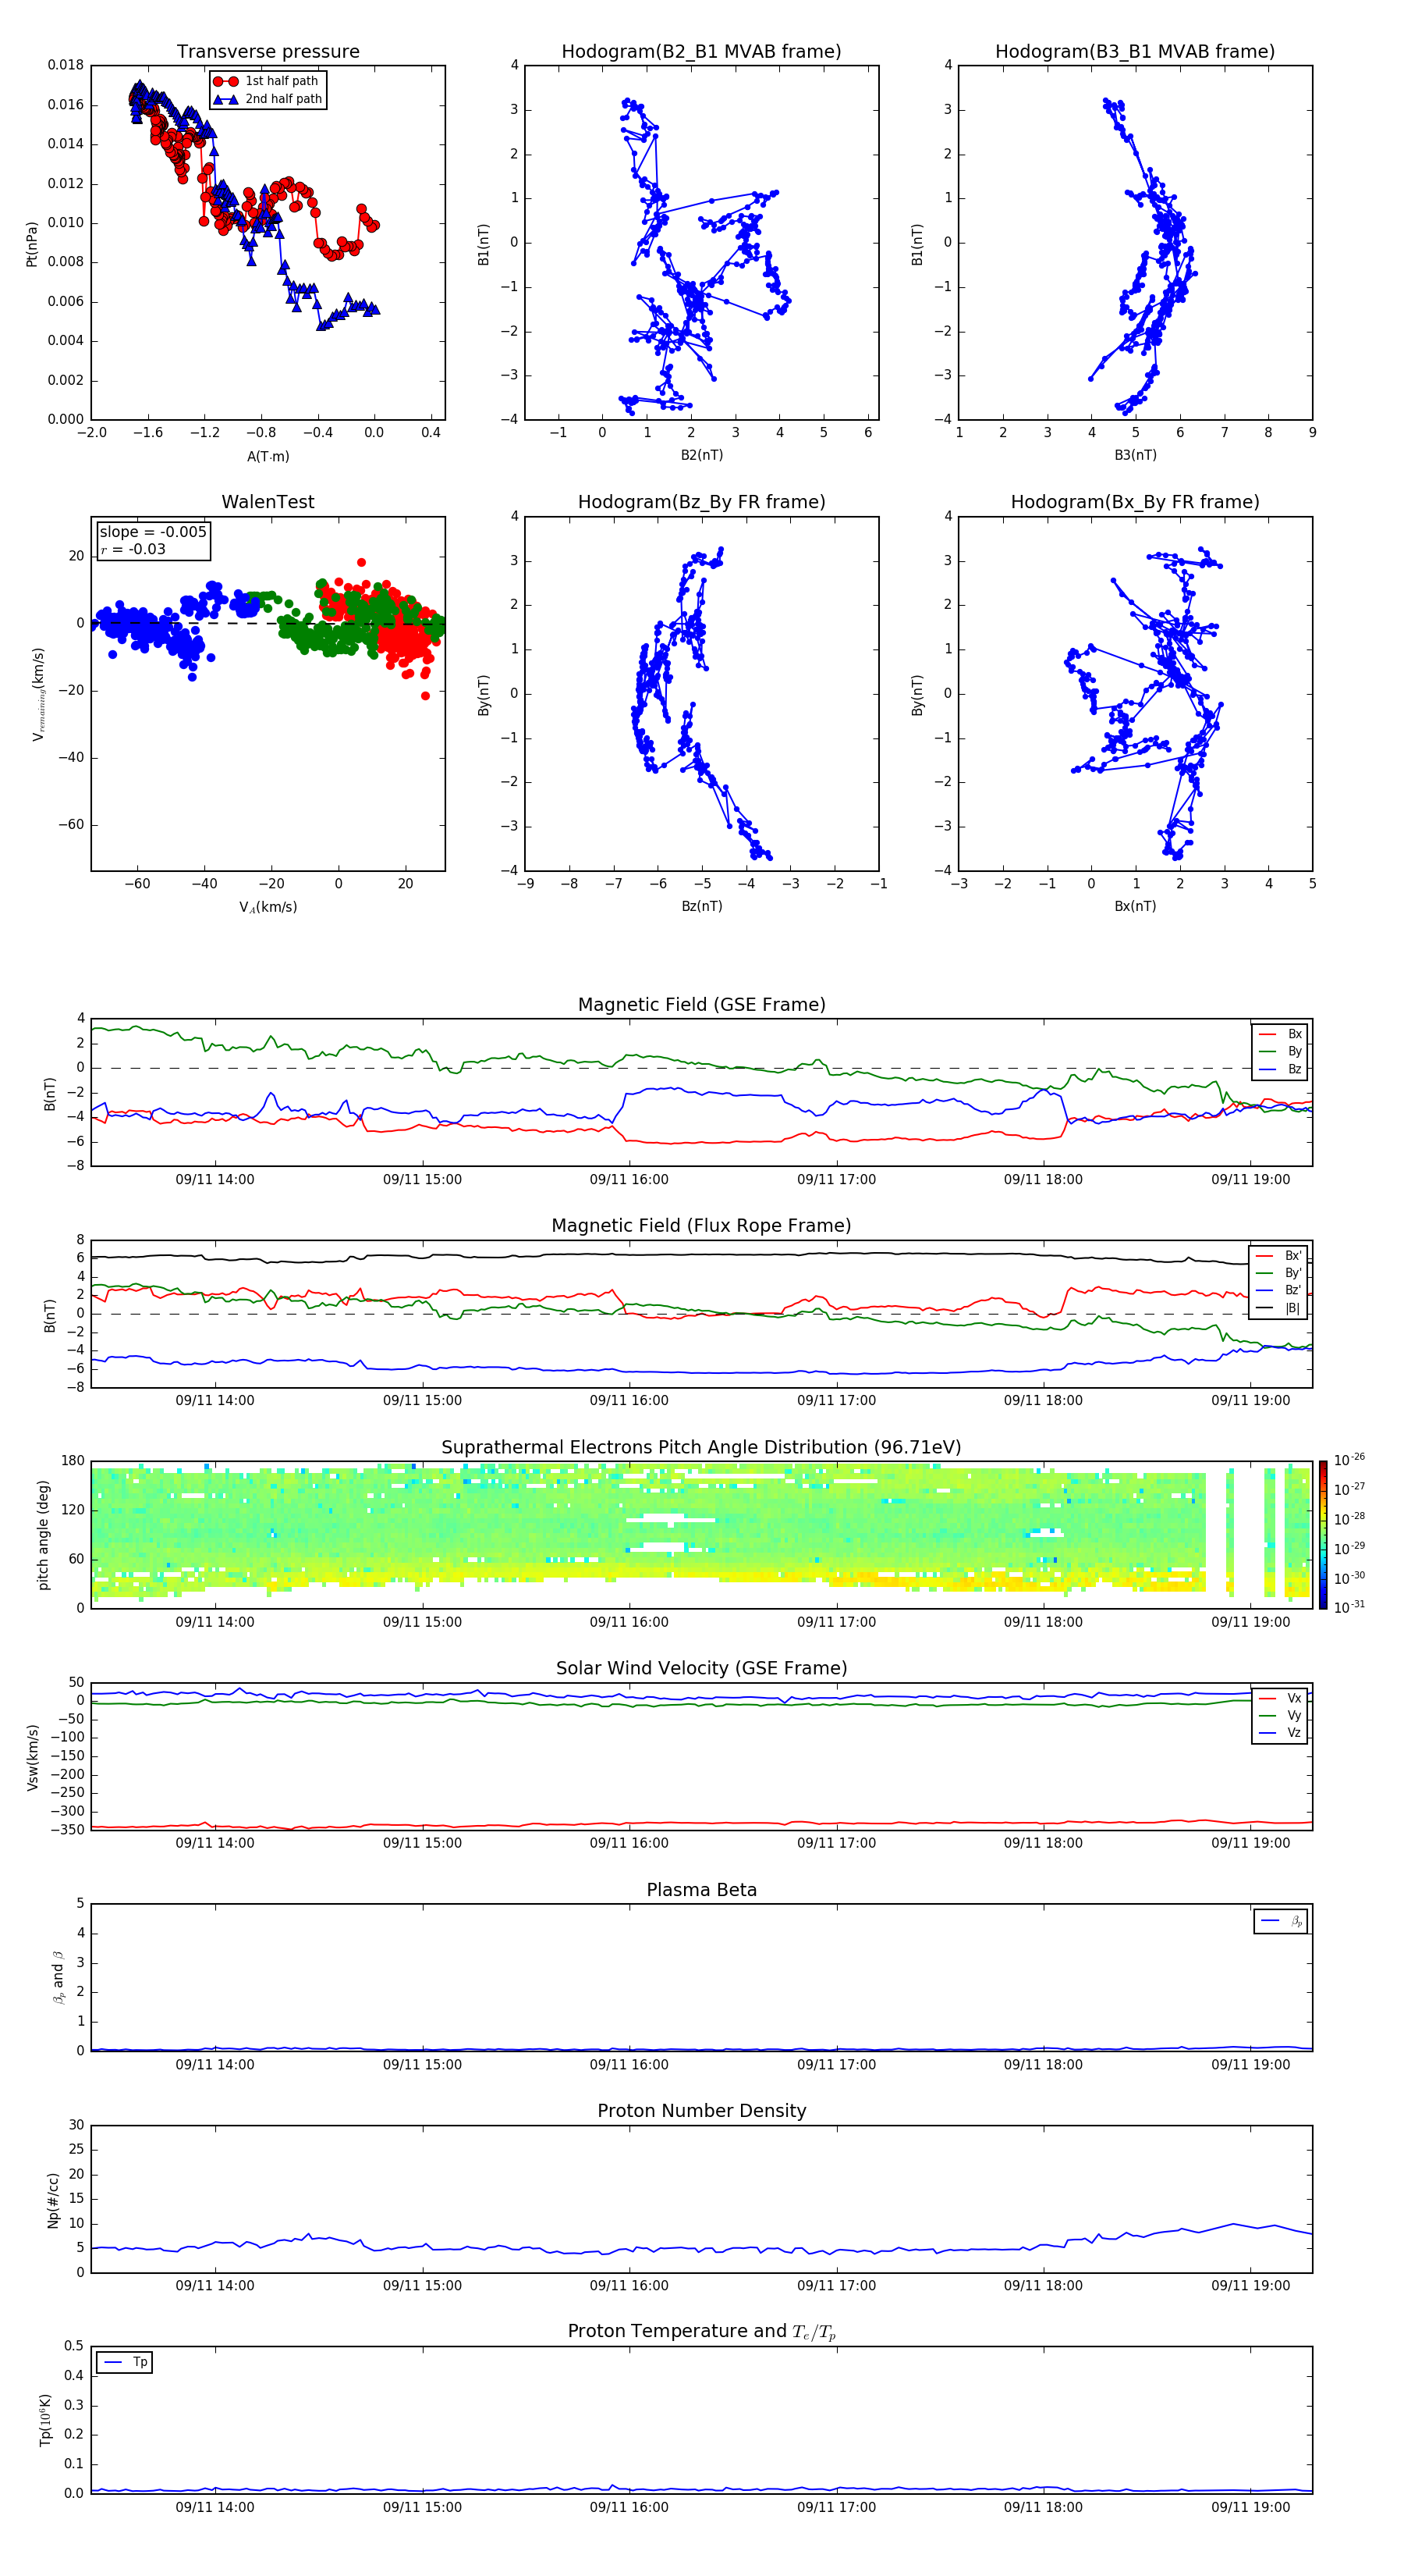The width and height of the screenshot is (1404, 2576).
Task: Click the 'Bx(nT)' x-axis label
Action: coord(1135,906)
